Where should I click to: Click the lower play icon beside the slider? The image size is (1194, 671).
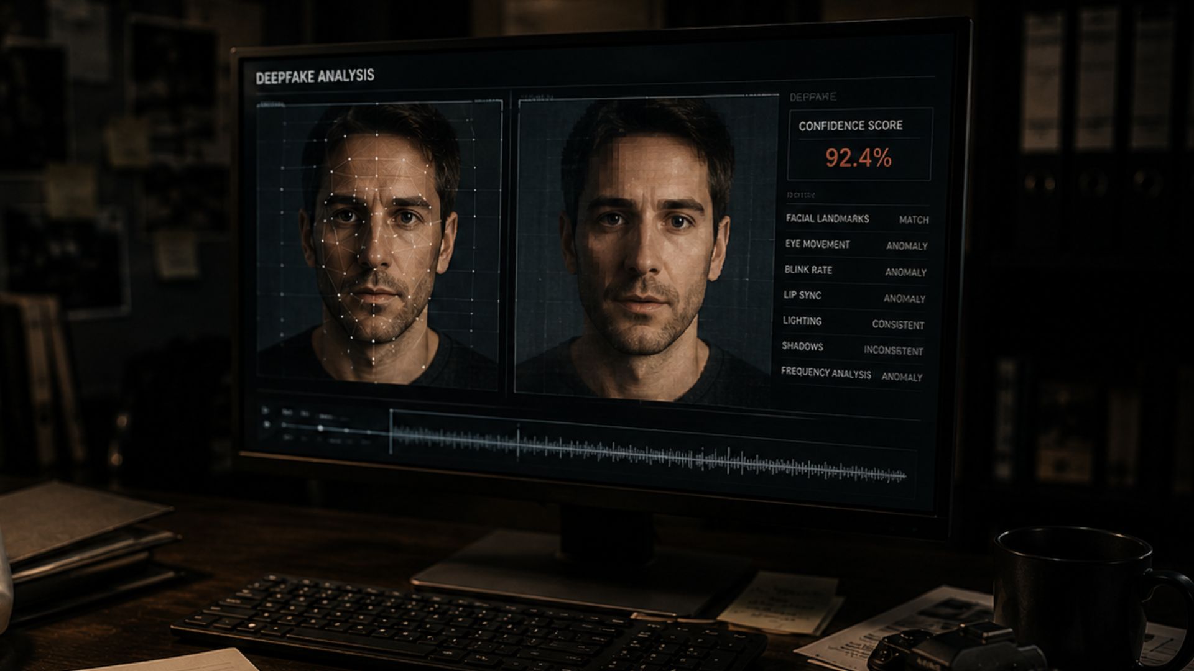(267, 425)
